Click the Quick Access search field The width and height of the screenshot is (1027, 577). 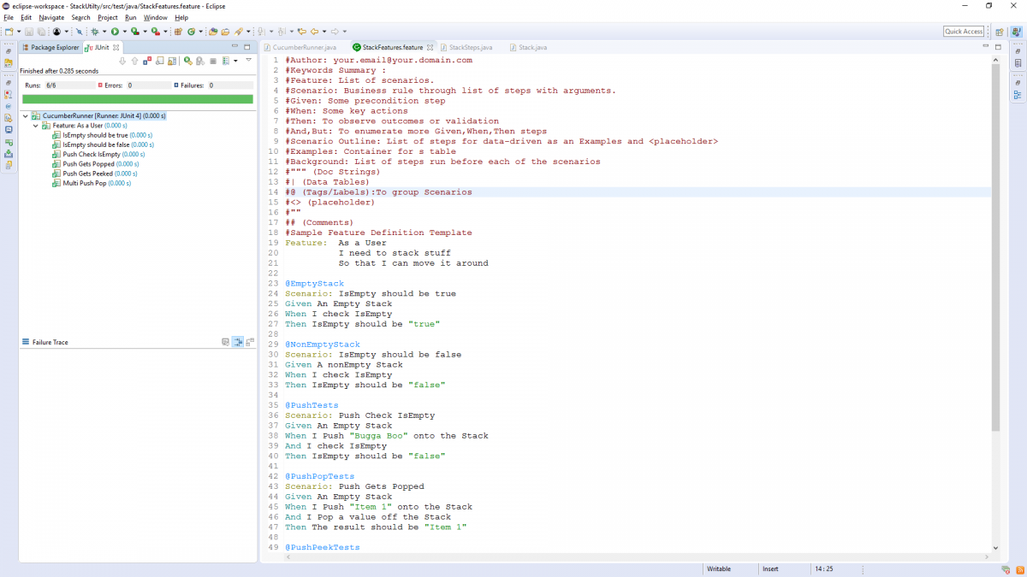click(964, 31)
